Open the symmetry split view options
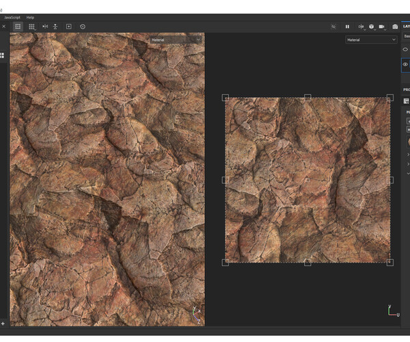 [x=361, y=27]
